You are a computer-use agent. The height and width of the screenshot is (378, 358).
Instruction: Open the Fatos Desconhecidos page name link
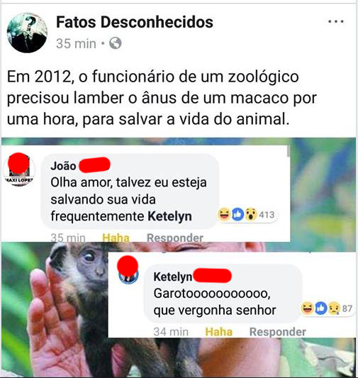(x=135, y=22)
